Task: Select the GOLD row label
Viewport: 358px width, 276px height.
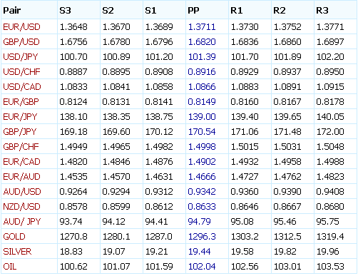Action: coord(14,237)
